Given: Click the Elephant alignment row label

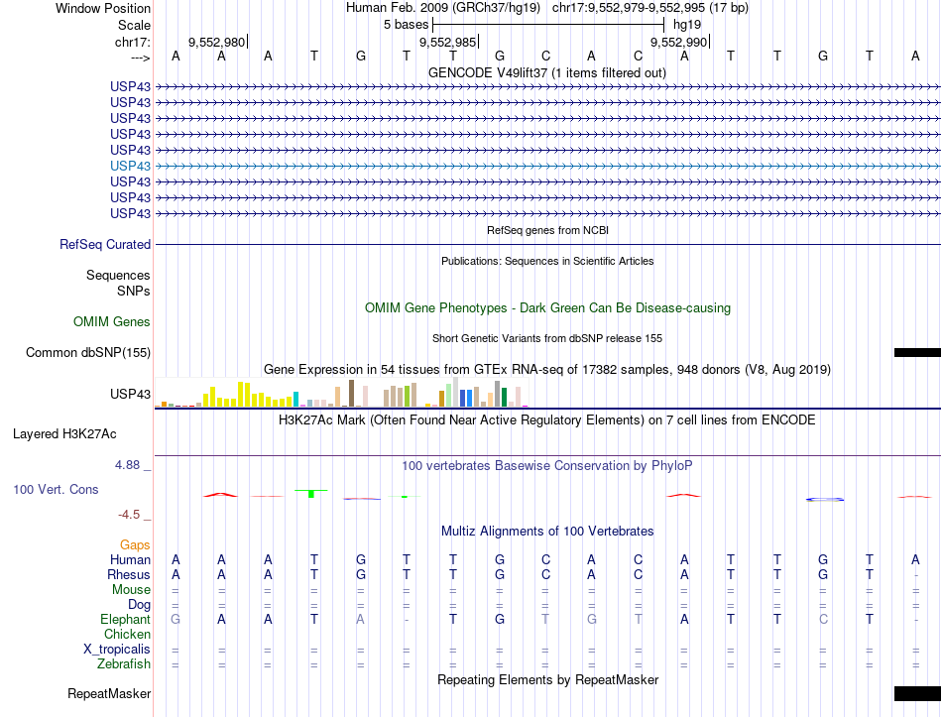Looking at the screenshot, I should click(125, 619).
